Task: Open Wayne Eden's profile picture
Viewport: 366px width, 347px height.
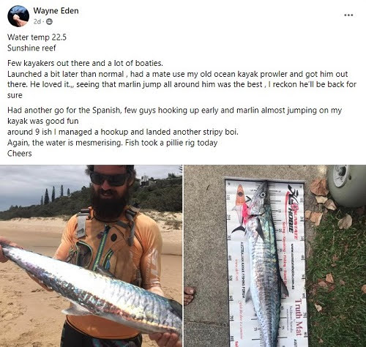Action: coord(18,16)
